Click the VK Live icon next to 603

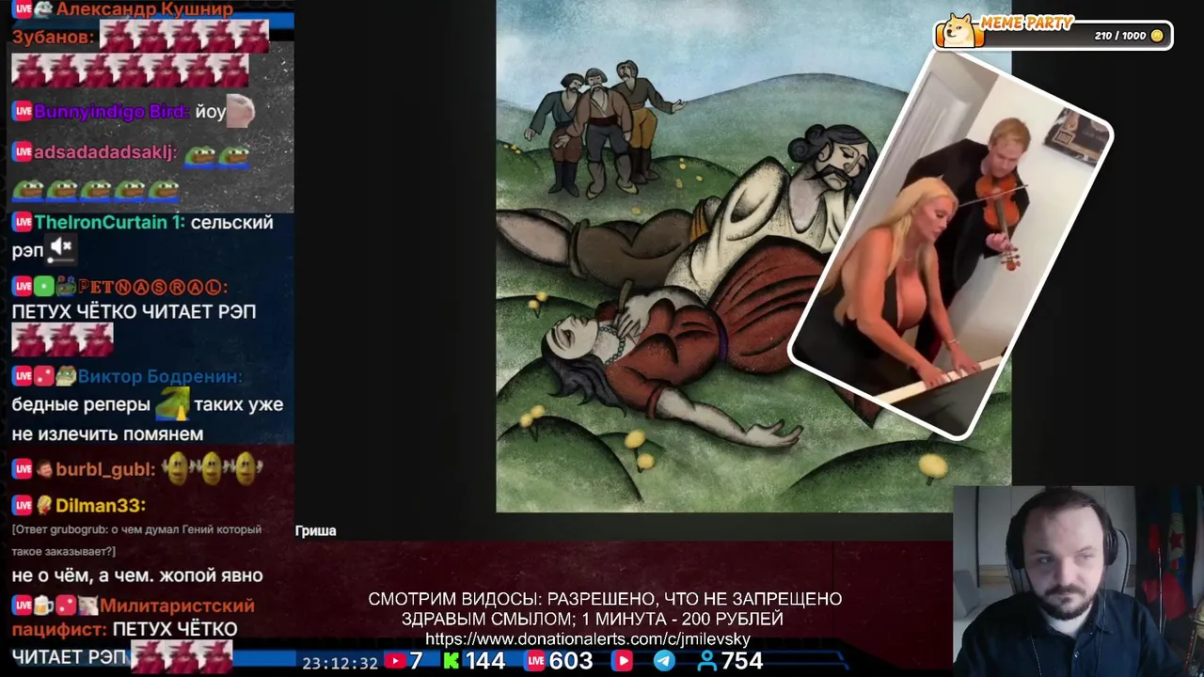pyautogui.click(x=535, y=661)
